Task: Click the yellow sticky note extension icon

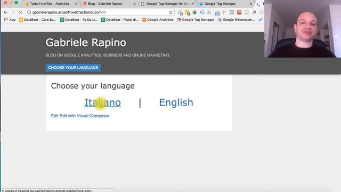Action: click(x=187, y=13)
